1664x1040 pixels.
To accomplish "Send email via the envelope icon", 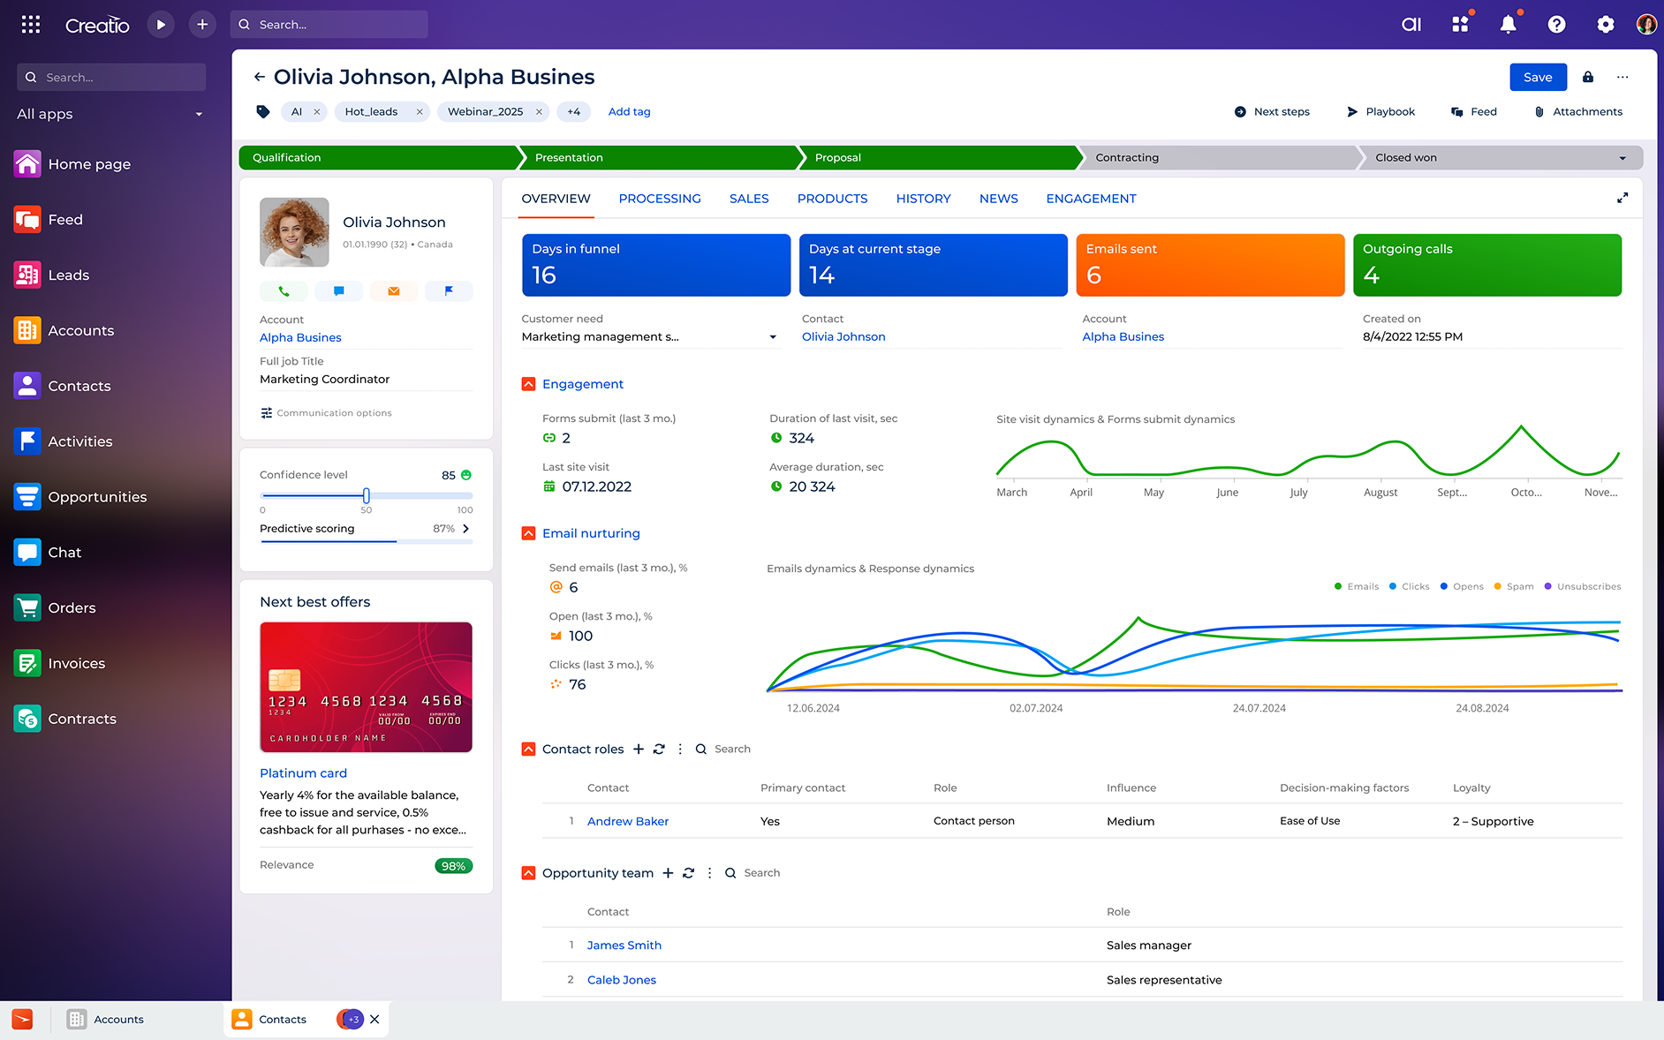I will pos(393,290).
